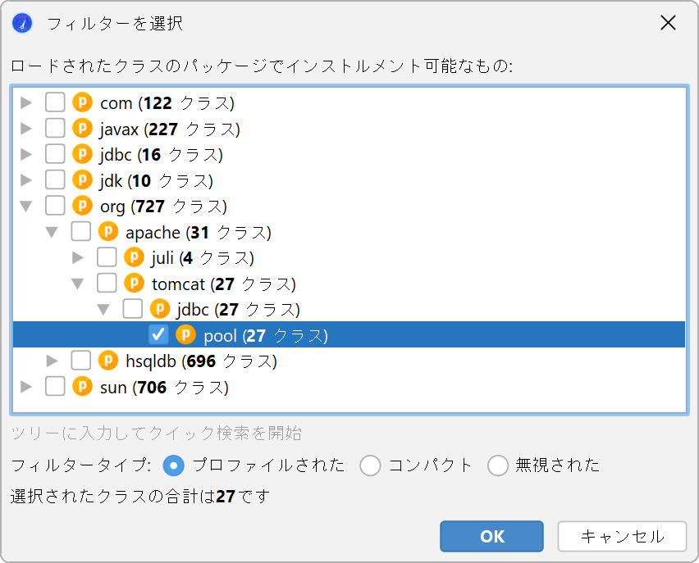
Task: Check the org package checkbox
Action: (55, 206)
